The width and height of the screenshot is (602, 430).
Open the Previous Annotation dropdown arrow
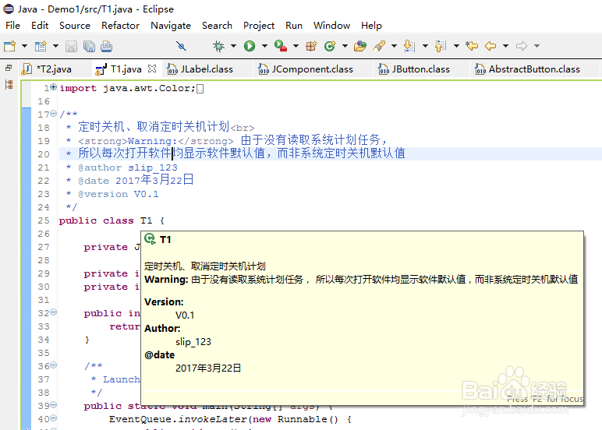456,47
